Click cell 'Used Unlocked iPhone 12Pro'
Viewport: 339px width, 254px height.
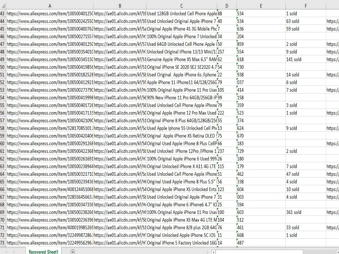(182, 151)
